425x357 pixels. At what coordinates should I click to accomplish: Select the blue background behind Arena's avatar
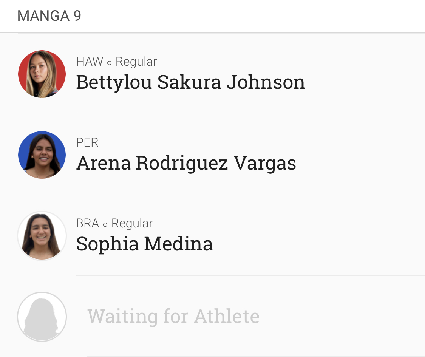pyautogui.click(x=23, y=155)
